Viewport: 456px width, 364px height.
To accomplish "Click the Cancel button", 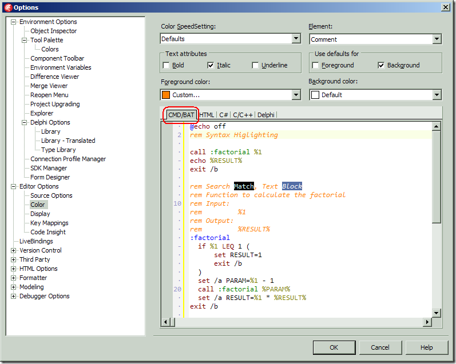I will pos(380,347).
